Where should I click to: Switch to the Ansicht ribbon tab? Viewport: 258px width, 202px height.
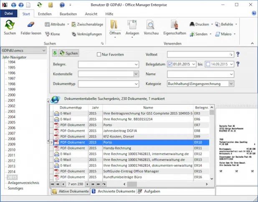point(91,14)
